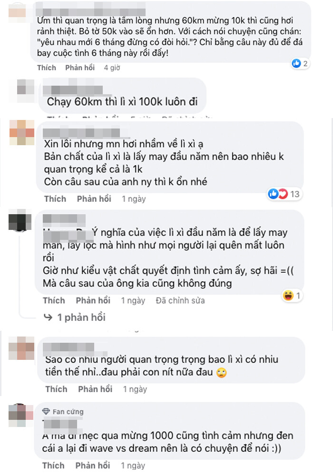Like the 'Xin lỗi nhưng mn hơi nhầm' comment

(x=55, y=199)
